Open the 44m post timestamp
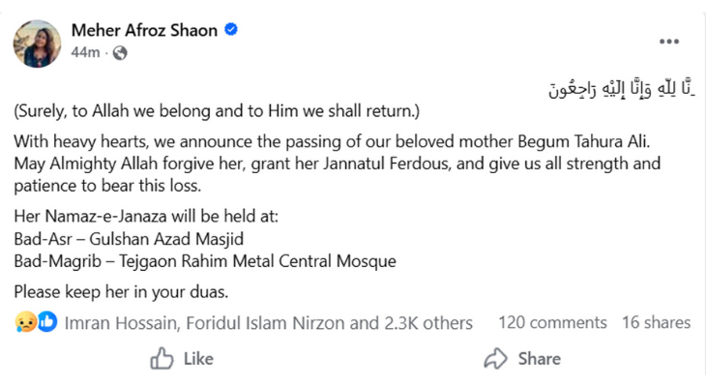 [85, 53]
